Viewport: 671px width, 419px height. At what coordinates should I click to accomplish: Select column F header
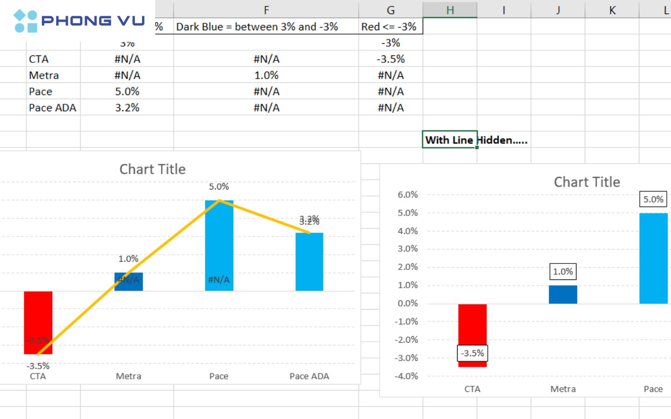tap(266, 10)
